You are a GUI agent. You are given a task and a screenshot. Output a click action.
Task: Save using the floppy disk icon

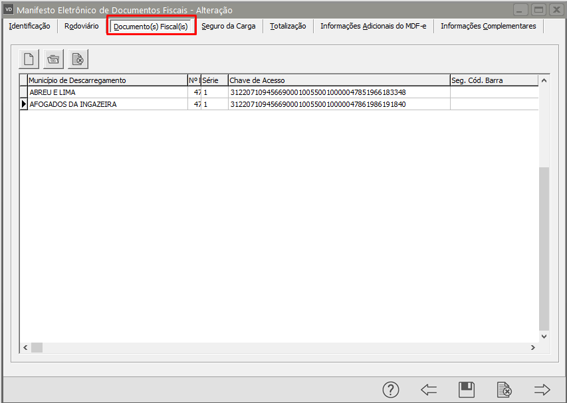467,390
